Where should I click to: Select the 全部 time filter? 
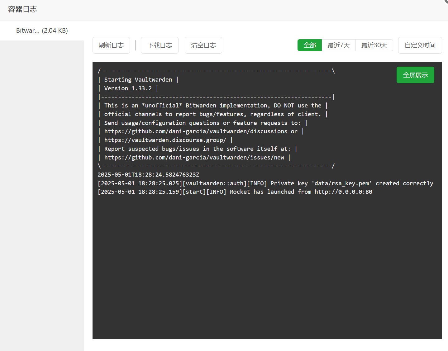pyautogui.click(x=309, y=45)
